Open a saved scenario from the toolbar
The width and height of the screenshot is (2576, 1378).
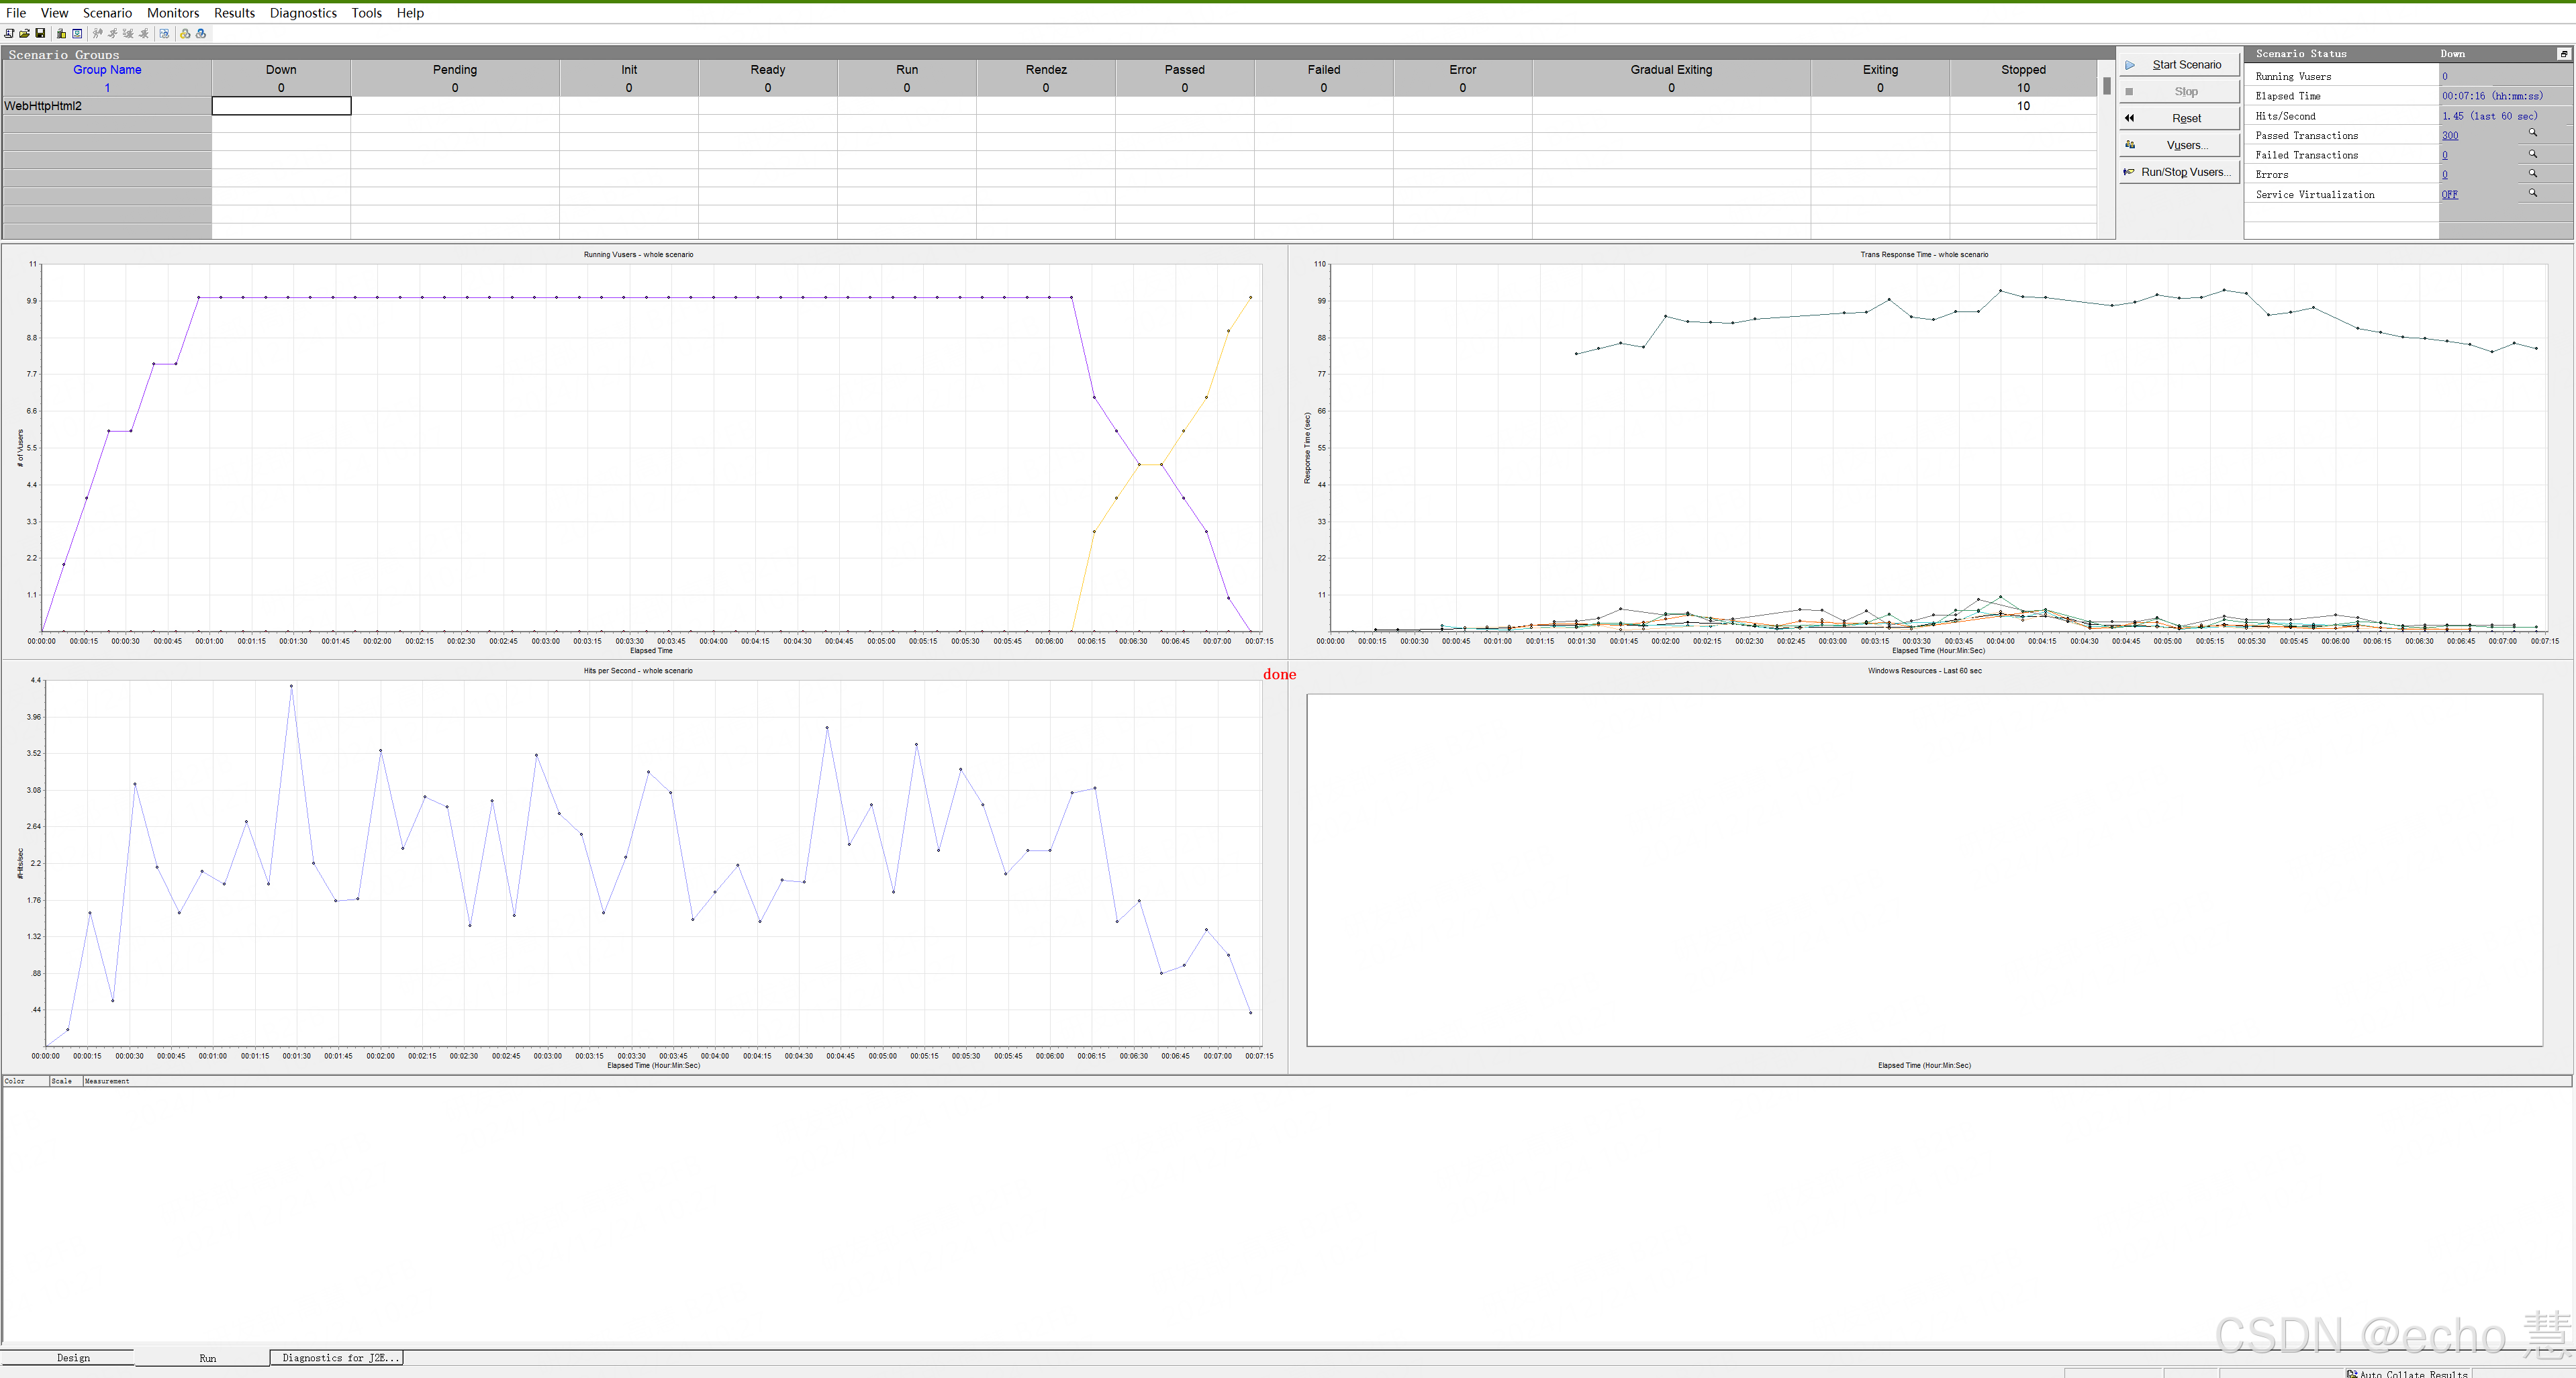24,33
